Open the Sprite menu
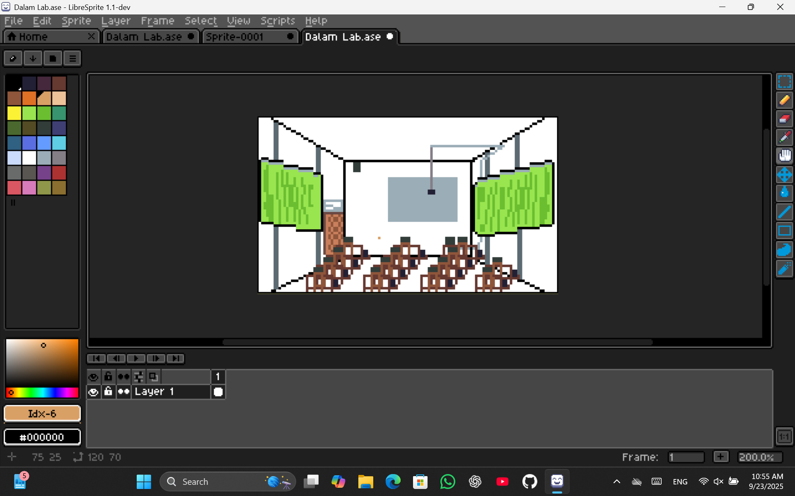 [x=76, y=21]
